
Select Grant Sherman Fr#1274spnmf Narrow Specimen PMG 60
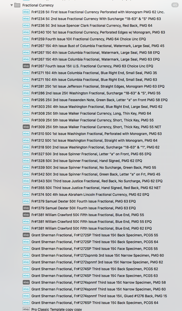(99, 289)
